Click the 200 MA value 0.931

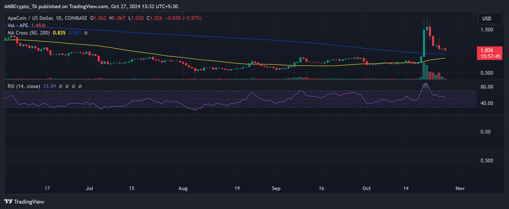pyautogui.click(x=75, y=33)
